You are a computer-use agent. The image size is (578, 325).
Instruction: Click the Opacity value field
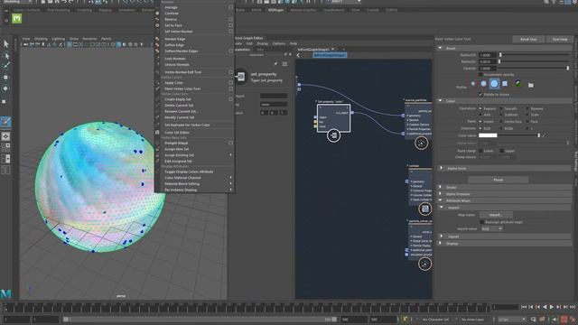click(488, 69)
